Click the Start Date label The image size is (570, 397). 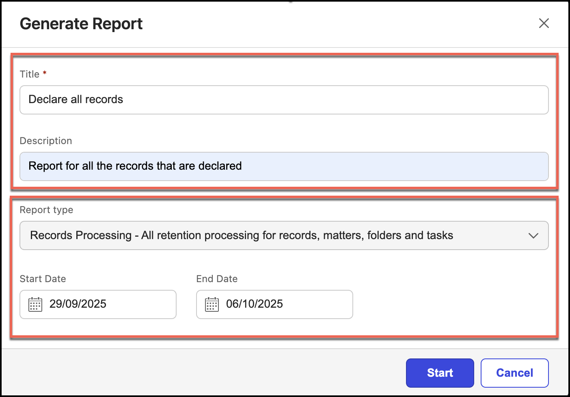[x=43, y=279]
